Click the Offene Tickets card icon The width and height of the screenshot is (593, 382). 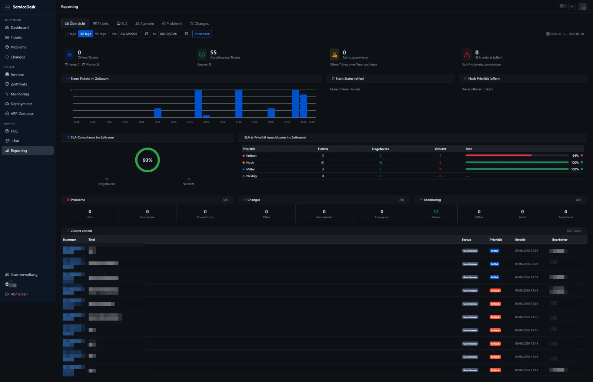click(69, 54)
